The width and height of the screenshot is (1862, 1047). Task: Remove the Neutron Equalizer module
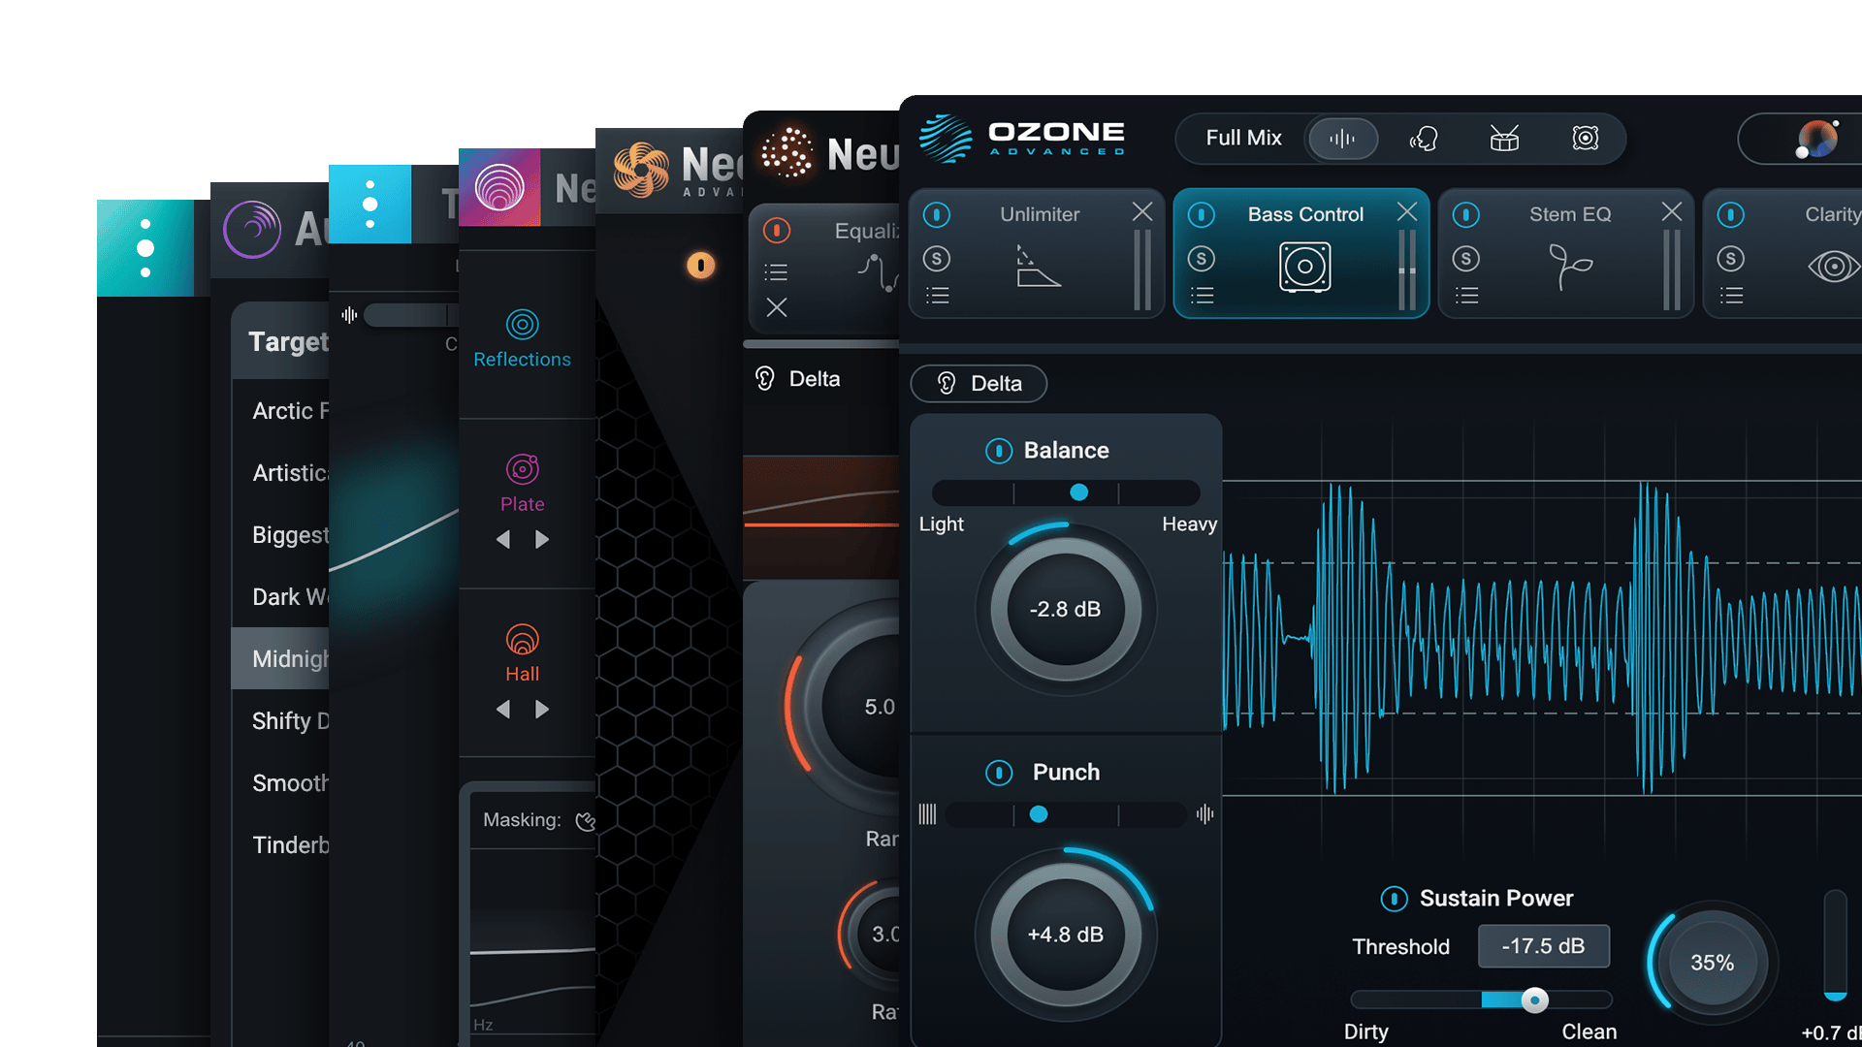point(777,307)
